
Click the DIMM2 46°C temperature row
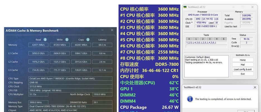(x=149, y=95)
